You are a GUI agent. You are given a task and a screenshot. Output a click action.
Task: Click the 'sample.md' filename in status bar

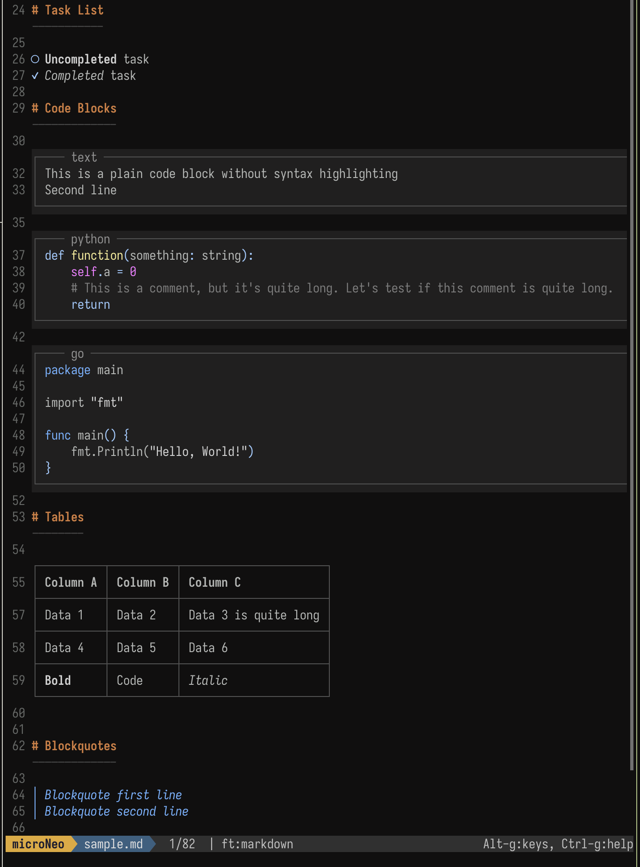click(114, 844)
